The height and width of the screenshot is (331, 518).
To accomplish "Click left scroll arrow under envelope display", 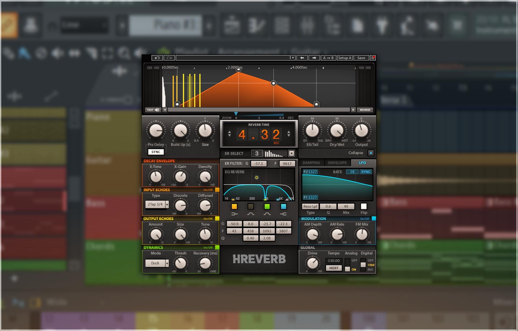I will coord(165,110).
